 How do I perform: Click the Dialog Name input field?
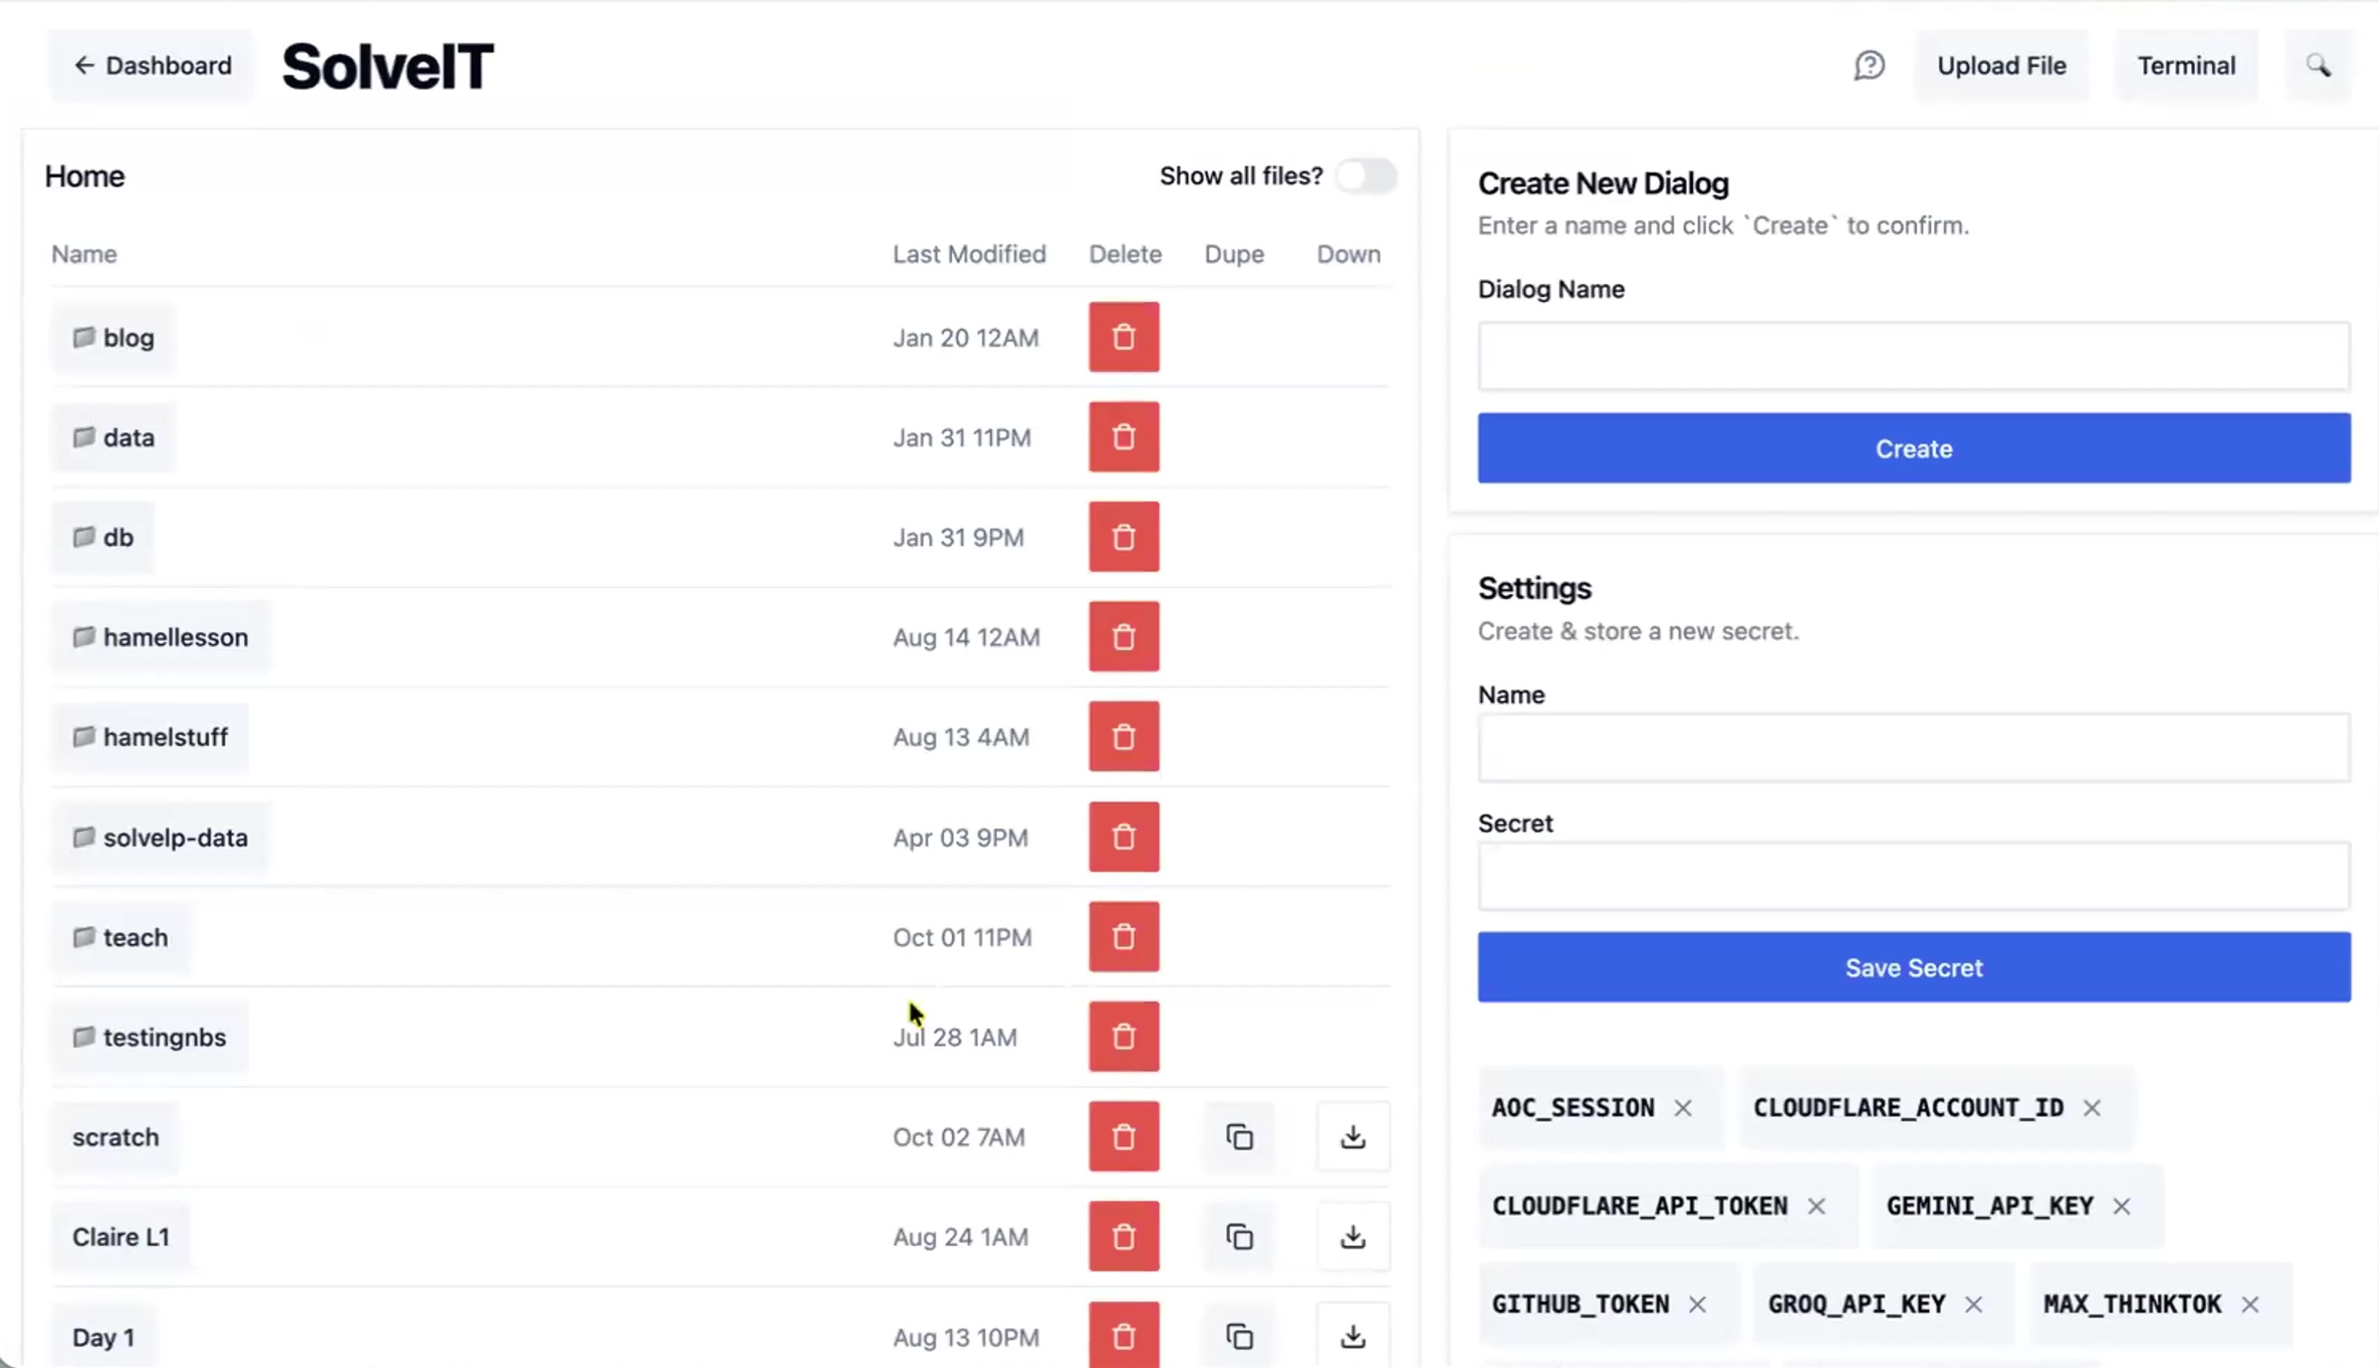click(1913, 356)
